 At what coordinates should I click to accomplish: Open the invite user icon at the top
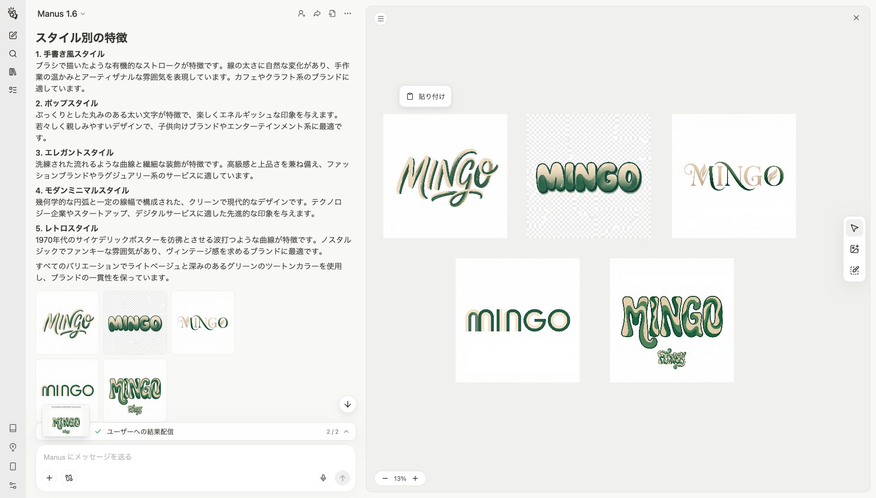point(301,13)
